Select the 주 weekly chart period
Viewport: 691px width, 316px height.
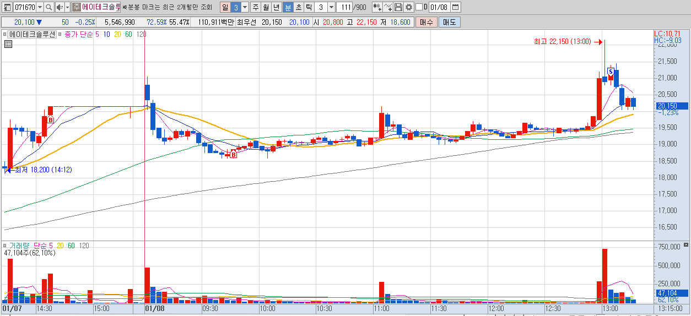255,7
